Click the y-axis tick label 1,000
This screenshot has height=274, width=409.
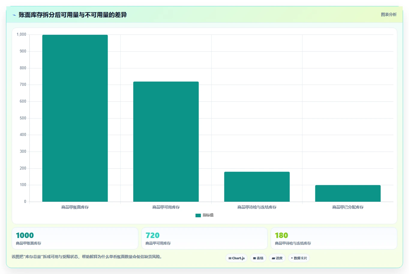[x=21, y=35]
